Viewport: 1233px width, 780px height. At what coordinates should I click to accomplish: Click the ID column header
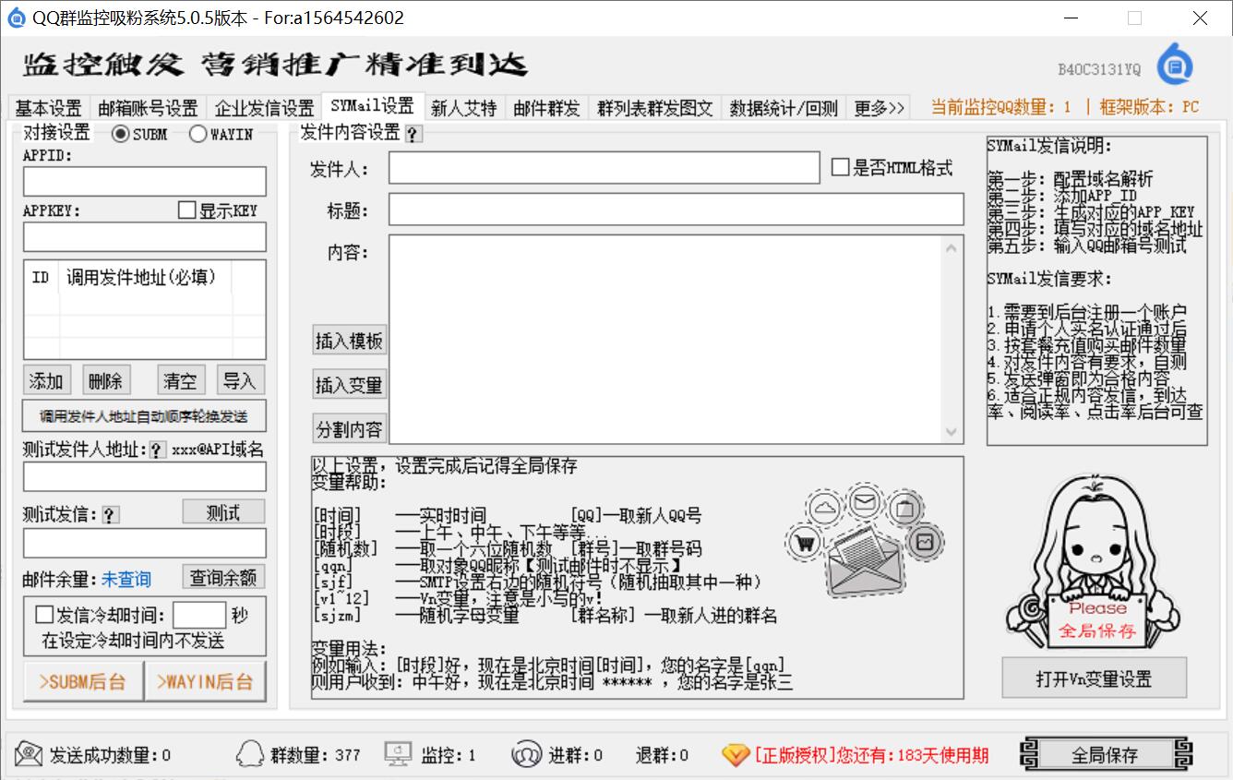(41, 278)
